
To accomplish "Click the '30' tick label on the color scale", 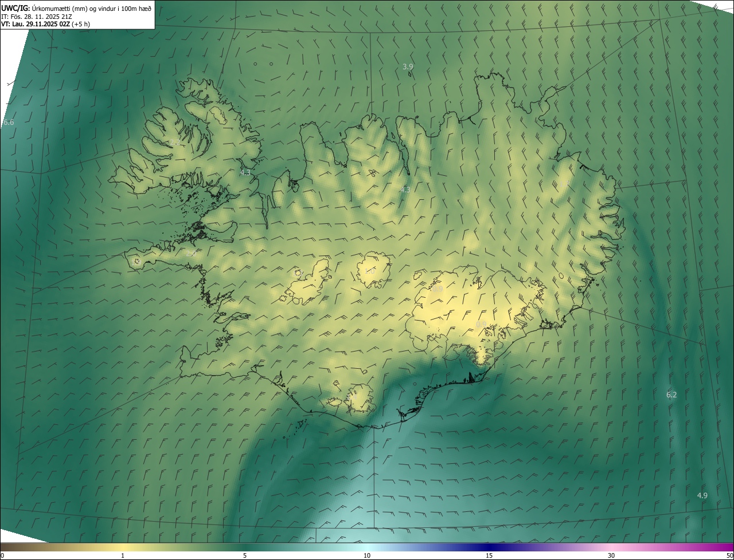I will tap(611, 556).
